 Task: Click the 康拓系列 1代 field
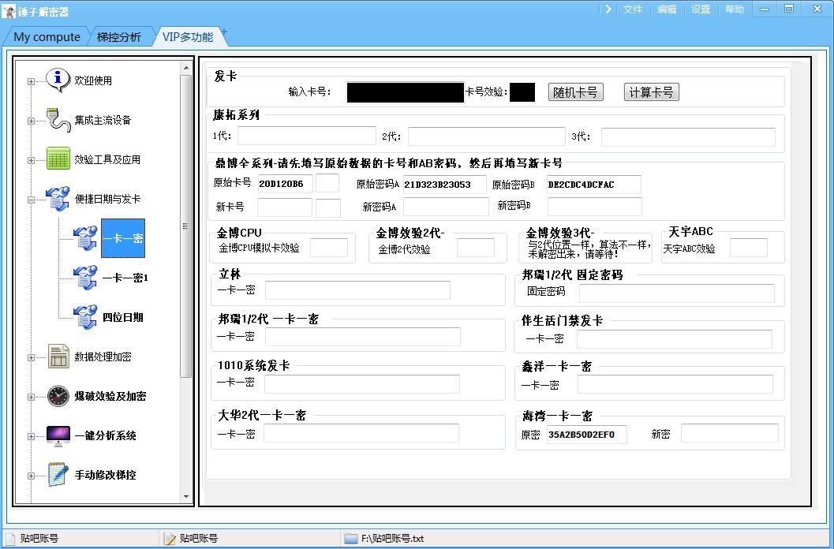click(306, 136)
